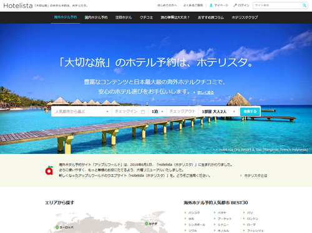Open the 1泊 nights dropdown
312x233 pixels.
point(157,112)
